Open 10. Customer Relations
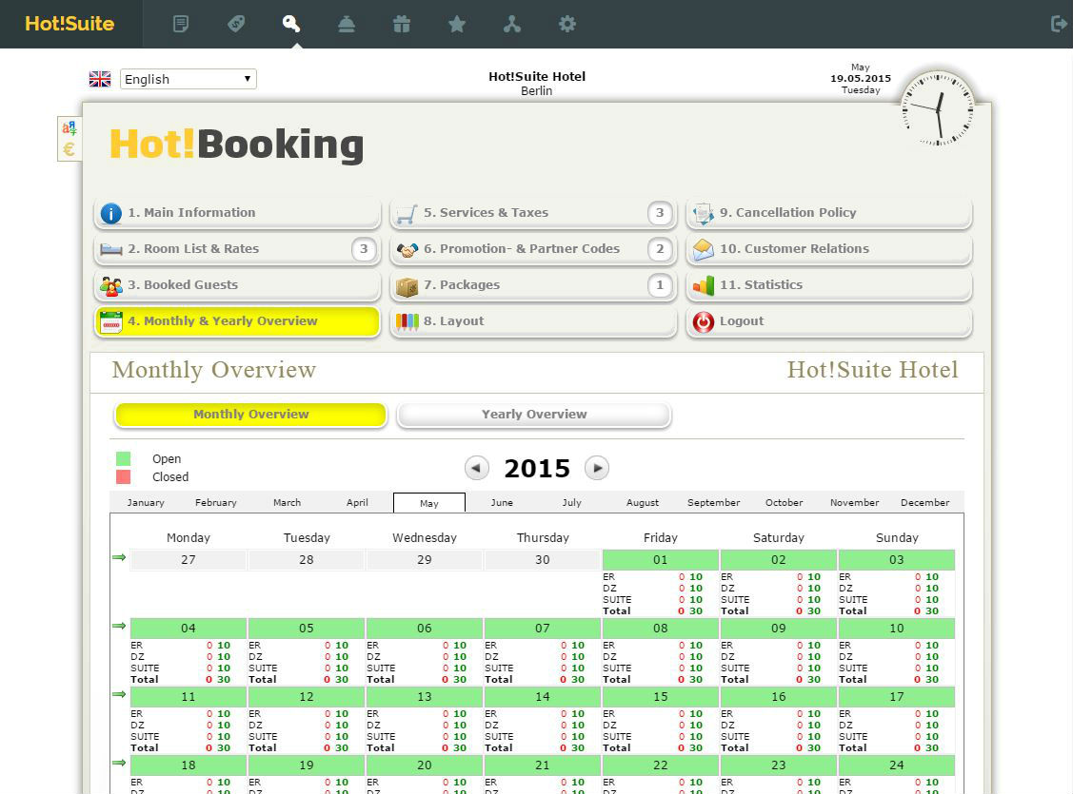This screenshot has height=794, width=1073. click(x=828, y=249)
